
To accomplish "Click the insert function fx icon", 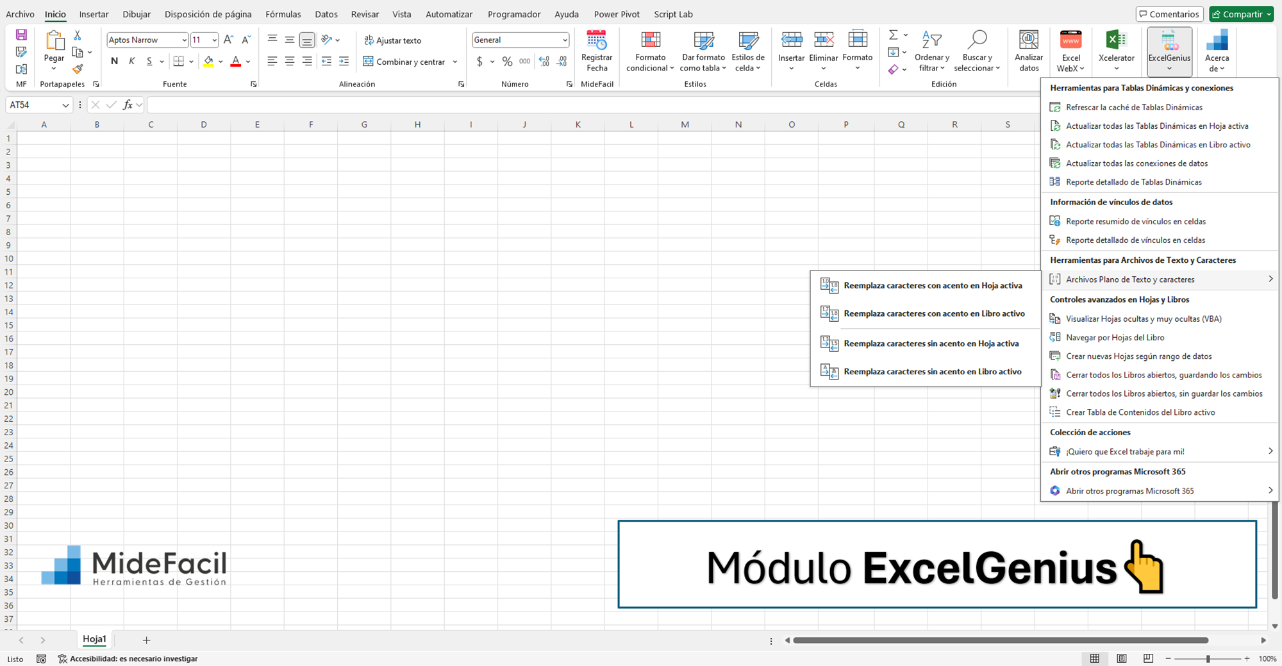I will (128, 104).
